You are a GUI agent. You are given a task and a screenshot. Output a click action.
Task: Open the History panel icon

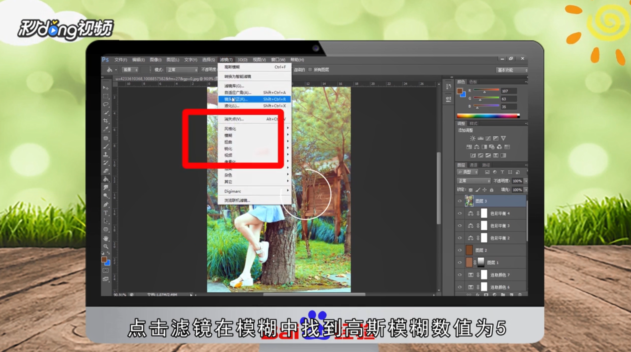(x=448, y=87)
